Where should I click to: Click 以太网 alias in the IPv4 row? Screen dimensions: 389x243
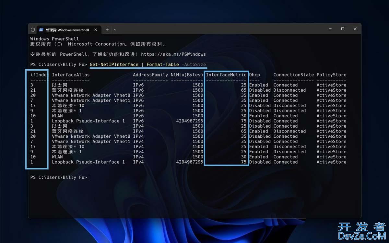[60, 126]
